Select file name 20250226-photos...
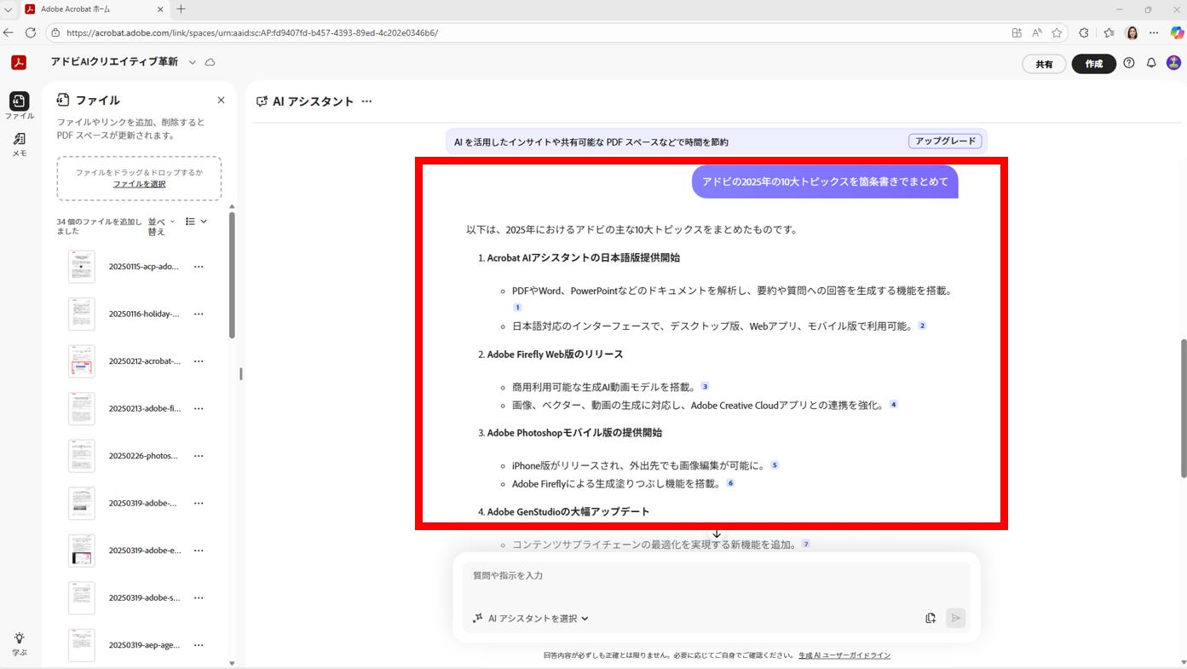This screenshot has height=669, width=1187. tap(143, 456)
